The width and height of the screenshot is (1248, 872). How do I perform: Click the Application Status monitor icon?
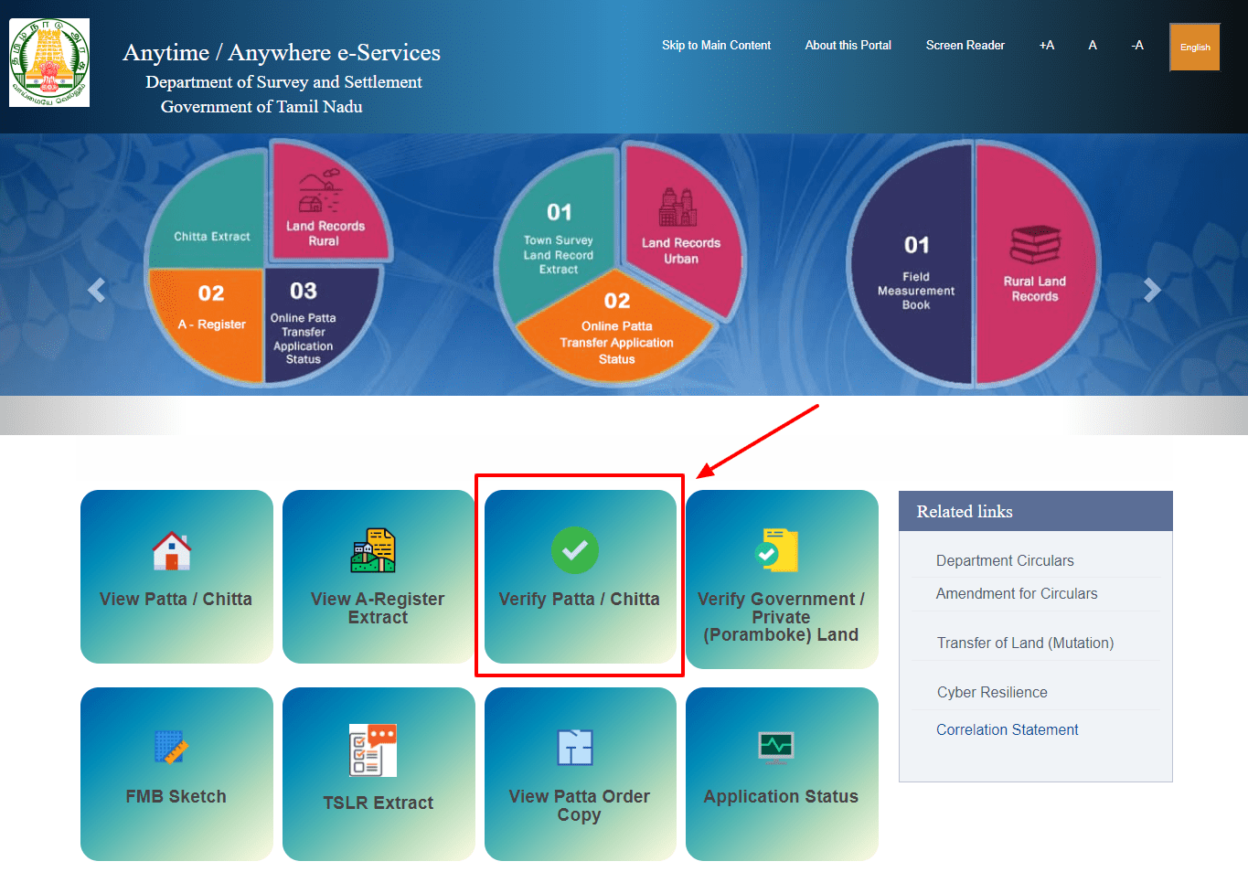pyautogui.click(x=776, y=746)
